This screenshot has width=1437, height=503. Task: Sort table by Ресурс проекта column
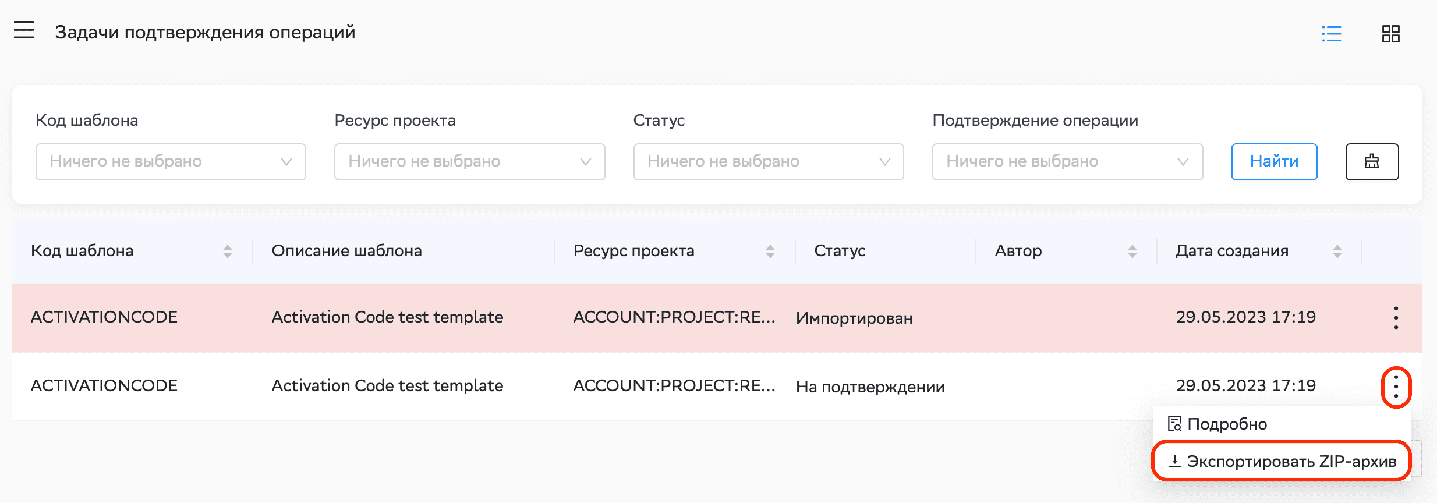point(770,251)
